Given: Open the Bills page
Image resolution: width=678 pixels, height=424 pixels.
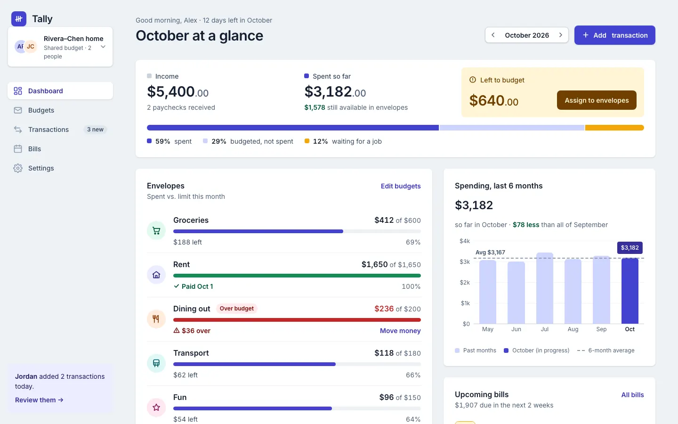Looking at the screenshot, I should pyautogui.click(x=60, y=149).
